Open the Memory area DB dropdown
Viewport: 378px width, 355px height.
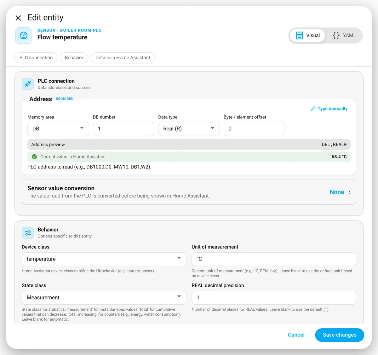58,129
